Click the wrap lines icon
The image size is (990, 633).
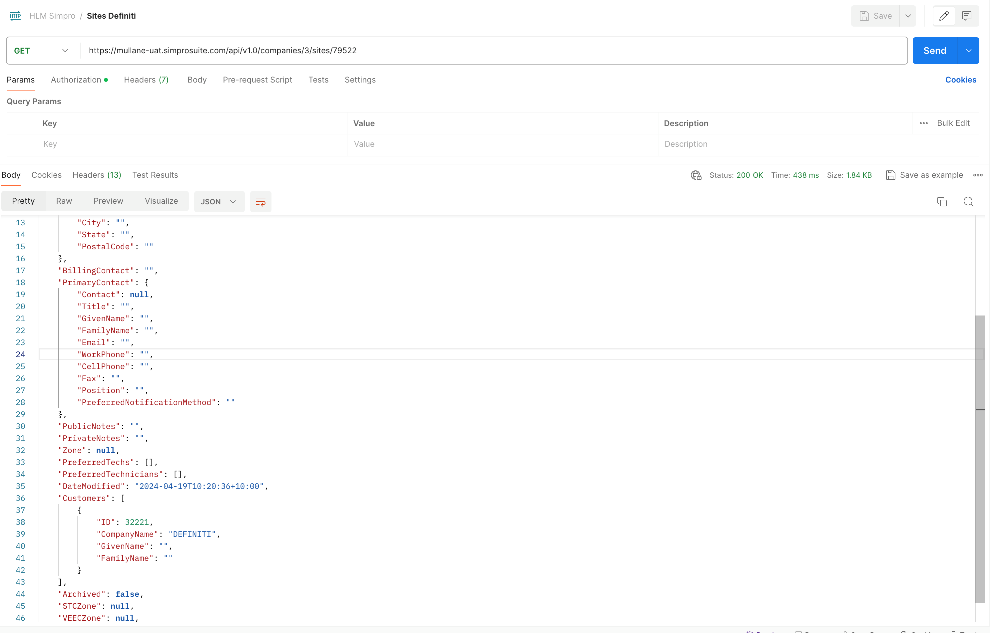pyautogui.click(x=261, y=202)
